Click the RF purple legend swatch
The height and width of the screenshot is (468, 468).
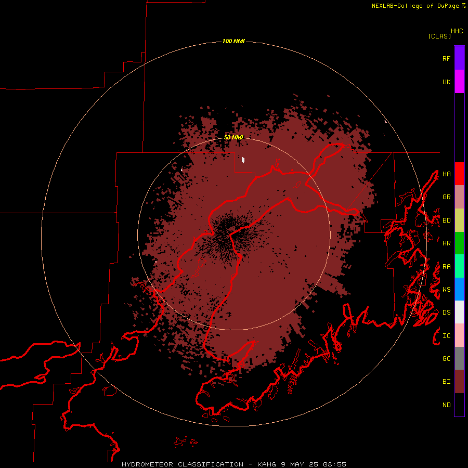(459, 58)
